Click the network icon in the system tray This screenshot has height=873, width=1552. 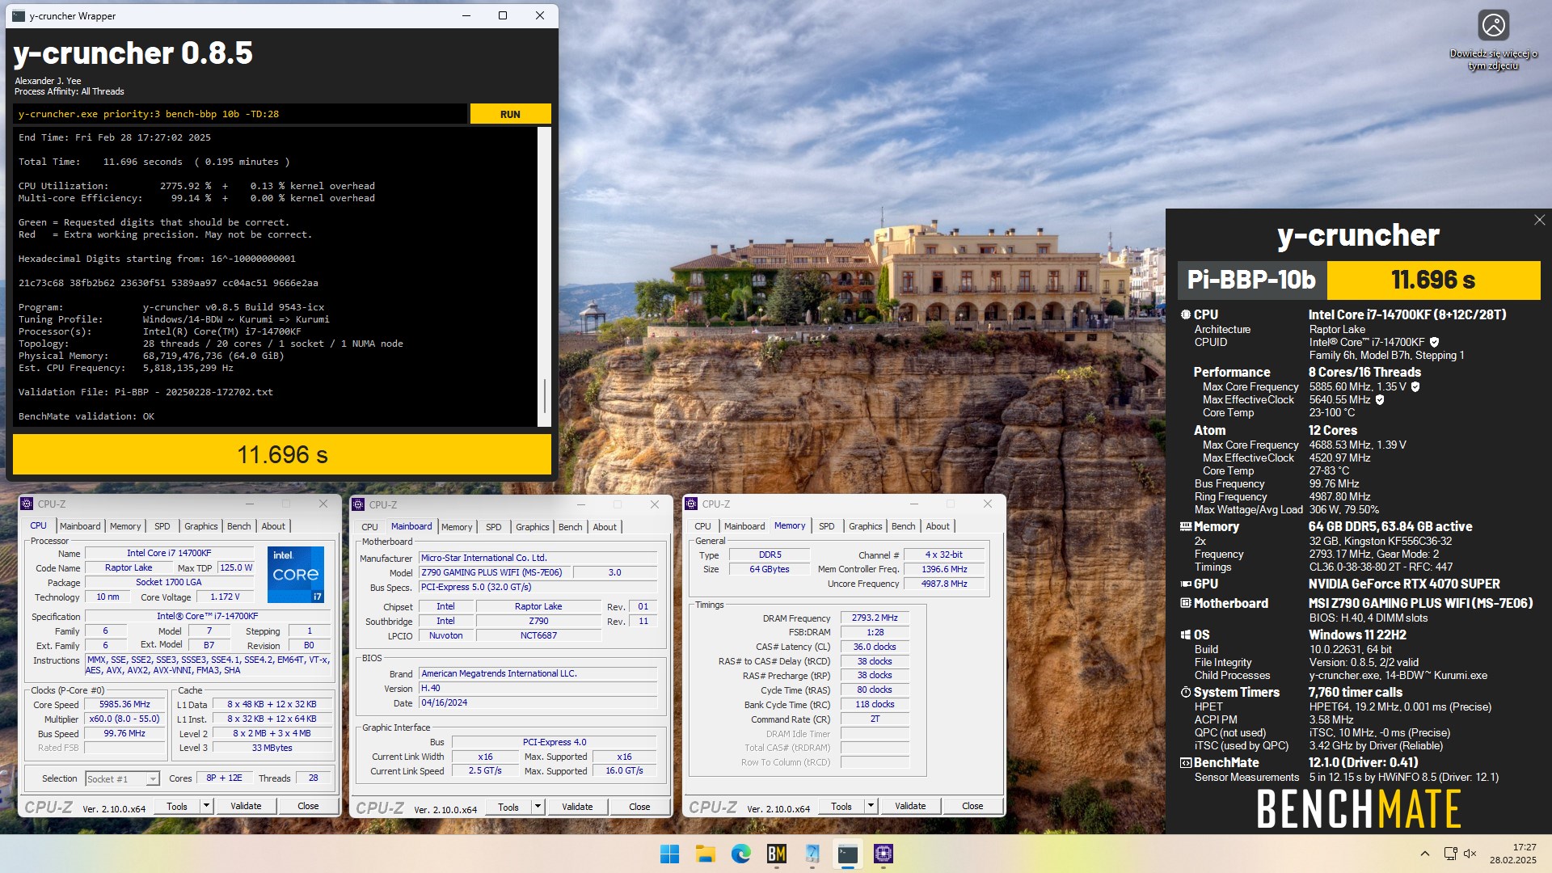pos(1450,854)
